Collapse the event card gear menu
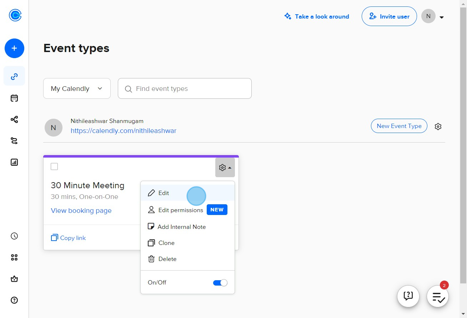 click(225, 167)
